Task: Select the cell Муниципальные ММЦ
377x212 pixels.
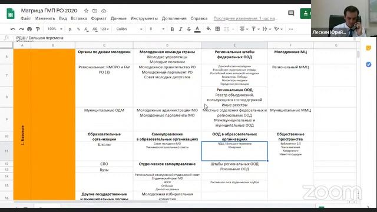Action: 290,119
